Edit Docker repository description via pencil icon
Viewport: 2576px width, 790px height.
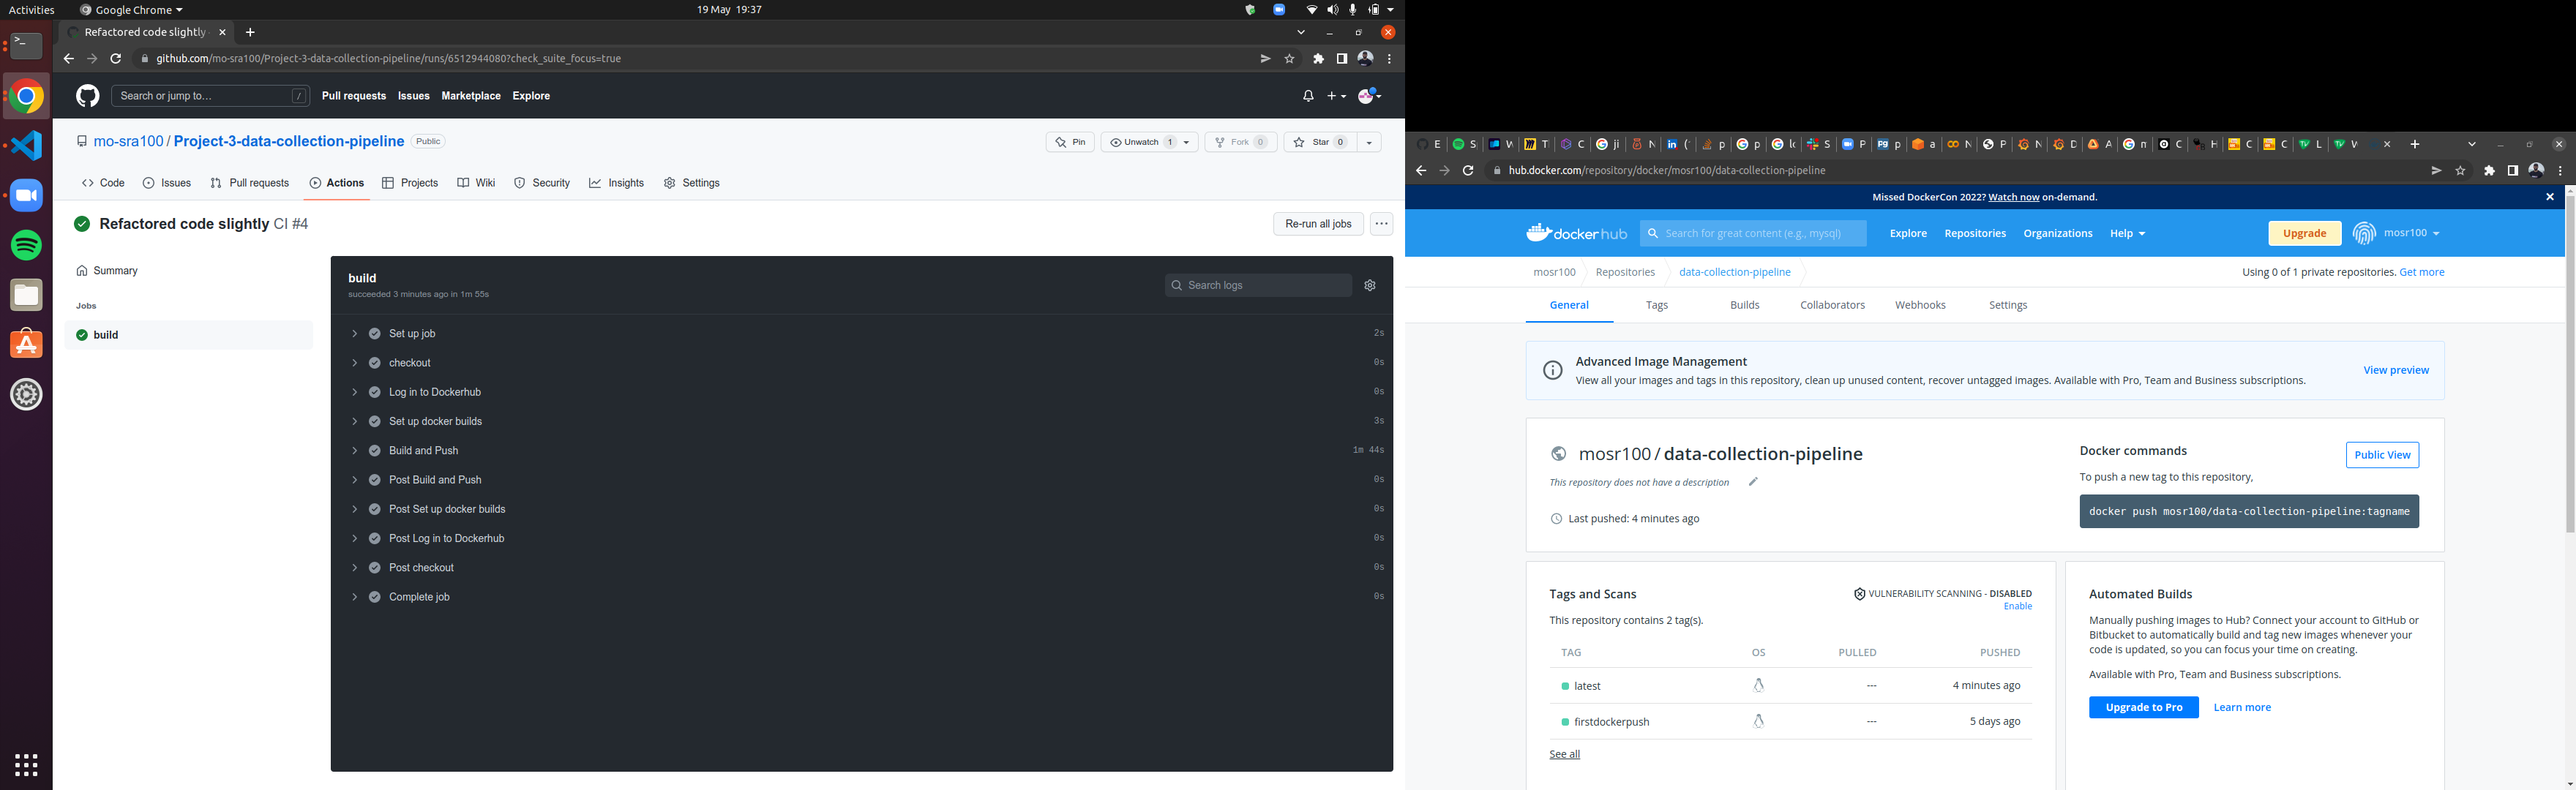[1753, 482]
